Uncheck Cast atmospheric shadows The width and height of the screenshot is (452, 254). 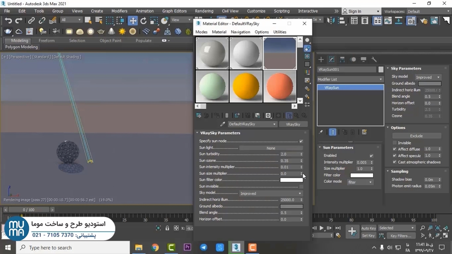pyautogui.click(x=394, y=162)
